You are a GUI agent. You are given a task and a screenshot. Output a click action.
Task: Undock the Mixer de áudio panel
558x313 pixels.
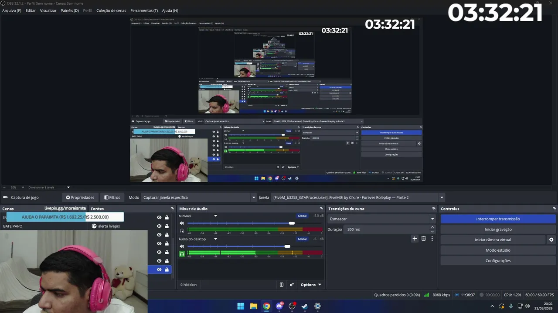(321, 209)
